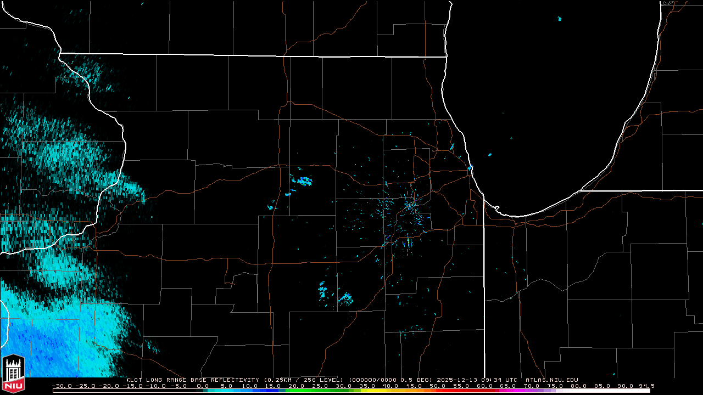Click the '50.0' scale label
This screenshot has width=703, height=395.
[x=437, y=386]
